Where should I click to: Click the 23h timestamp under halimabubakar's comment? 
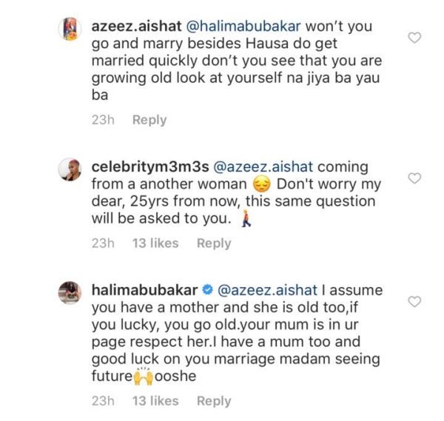click(x=101, y=400)
